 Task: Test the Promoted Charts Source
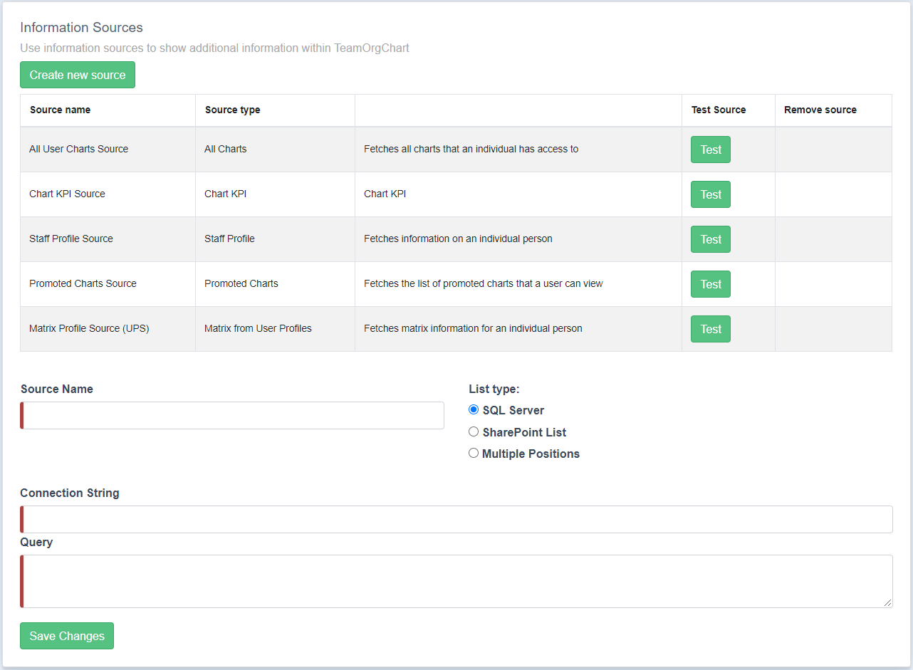[x=710, y=284]
